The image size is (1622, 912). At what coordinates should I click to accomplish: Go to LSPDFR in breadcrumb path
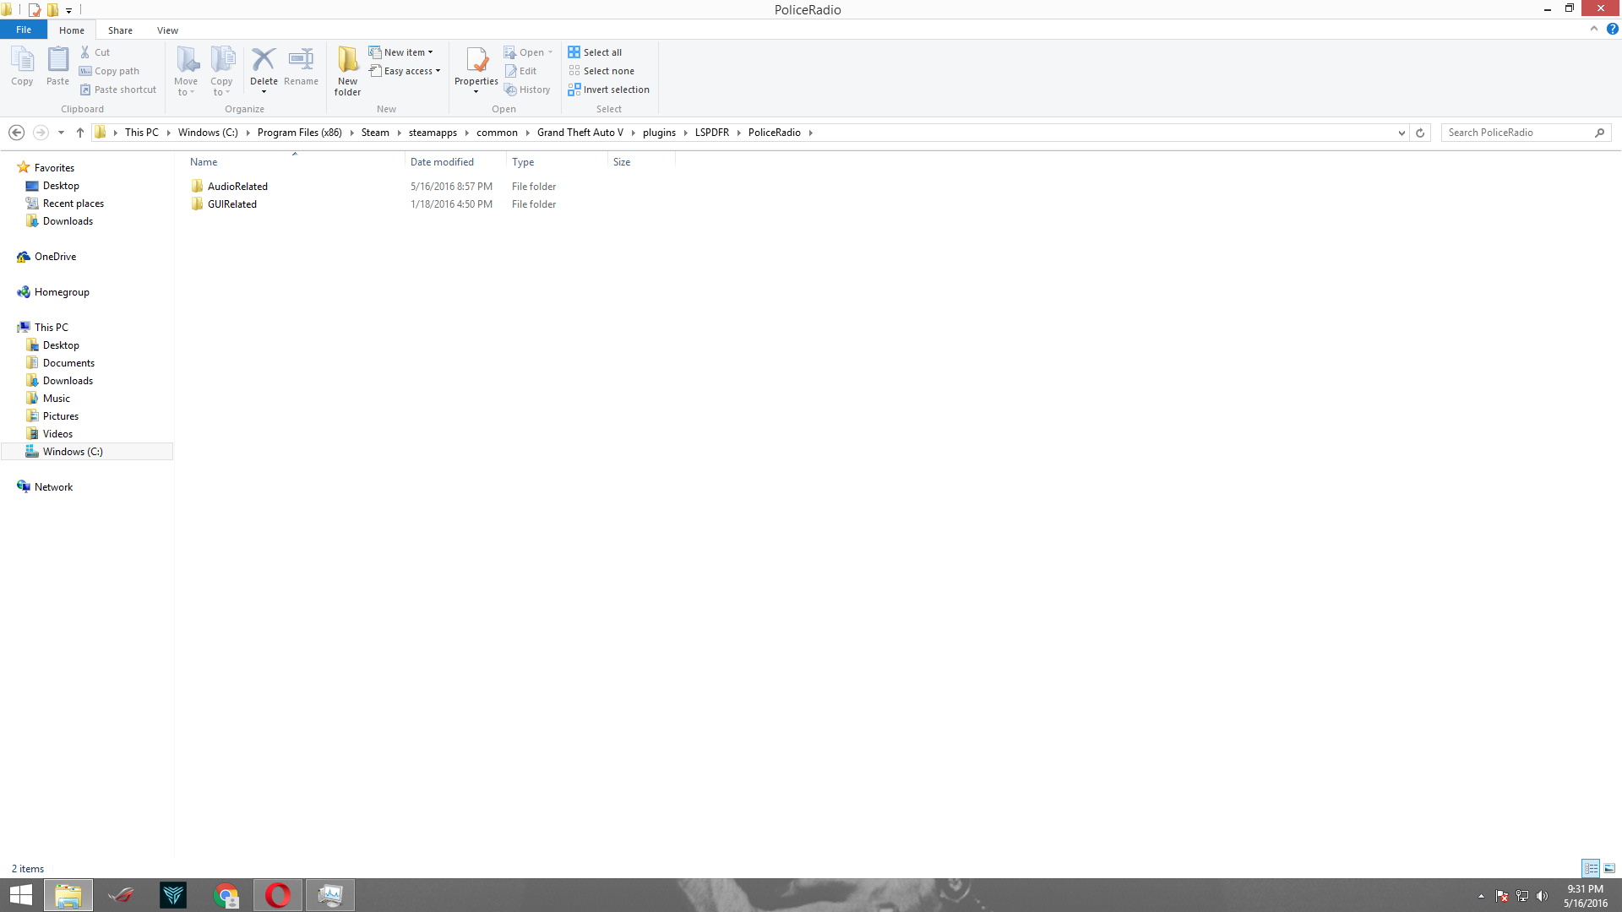711,133
